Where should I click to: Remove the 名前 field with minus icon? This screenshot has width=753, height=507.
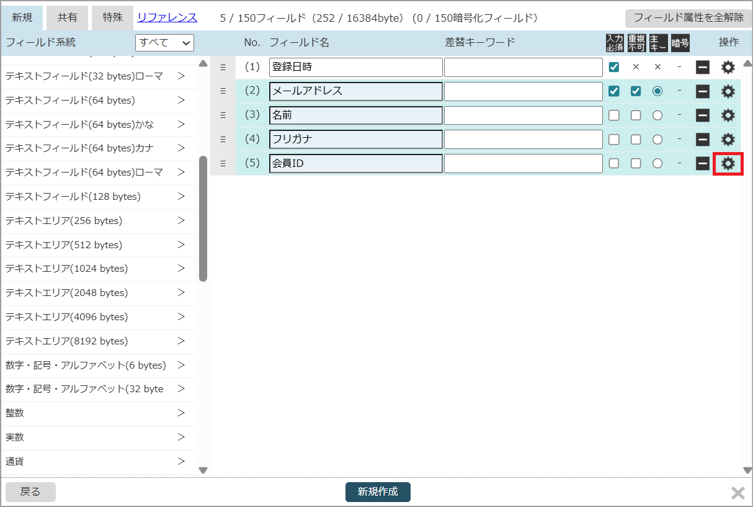(702, 115)
